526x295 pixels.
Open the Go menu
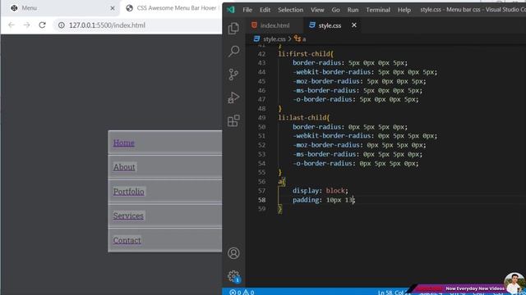coord(335,10)
